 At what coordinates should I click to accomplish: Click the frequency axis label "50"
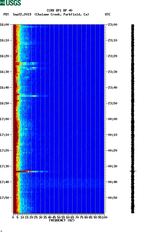pyautogui.click(x=59, y=217)
